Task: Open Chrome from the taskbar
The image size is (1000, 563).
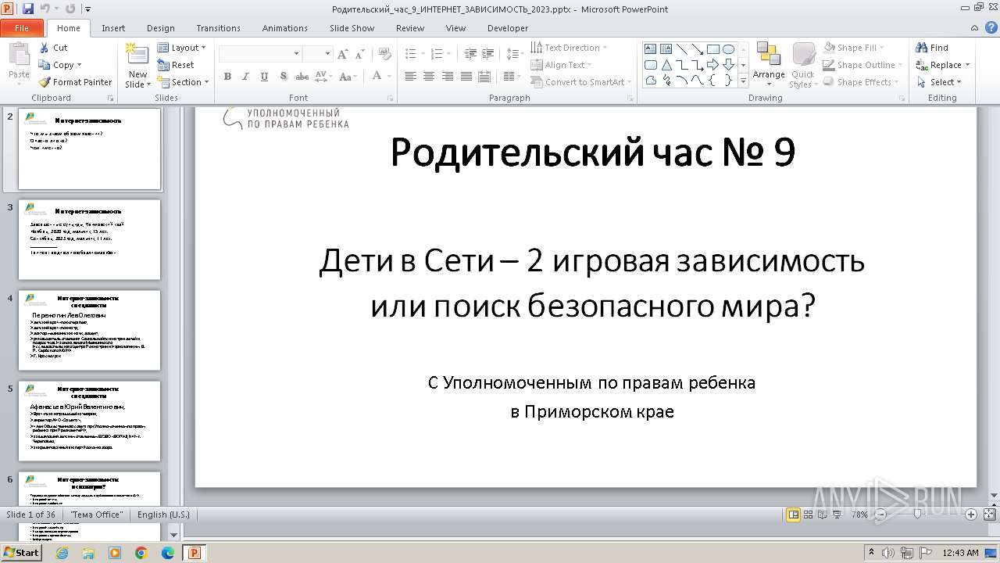Action: (x=141, y=552)
